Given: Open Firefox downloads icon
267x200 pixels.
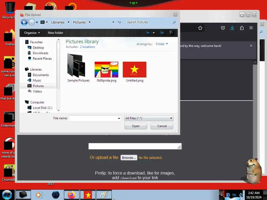Looking at the screenshot, I should (x=232, y=28).
